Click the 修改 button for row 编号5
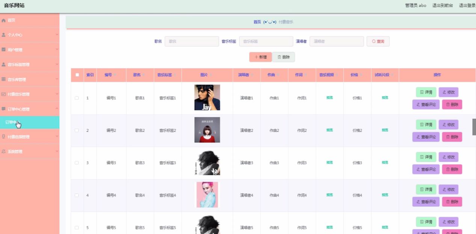Screen dimensions: 476x234 [449, 222]
